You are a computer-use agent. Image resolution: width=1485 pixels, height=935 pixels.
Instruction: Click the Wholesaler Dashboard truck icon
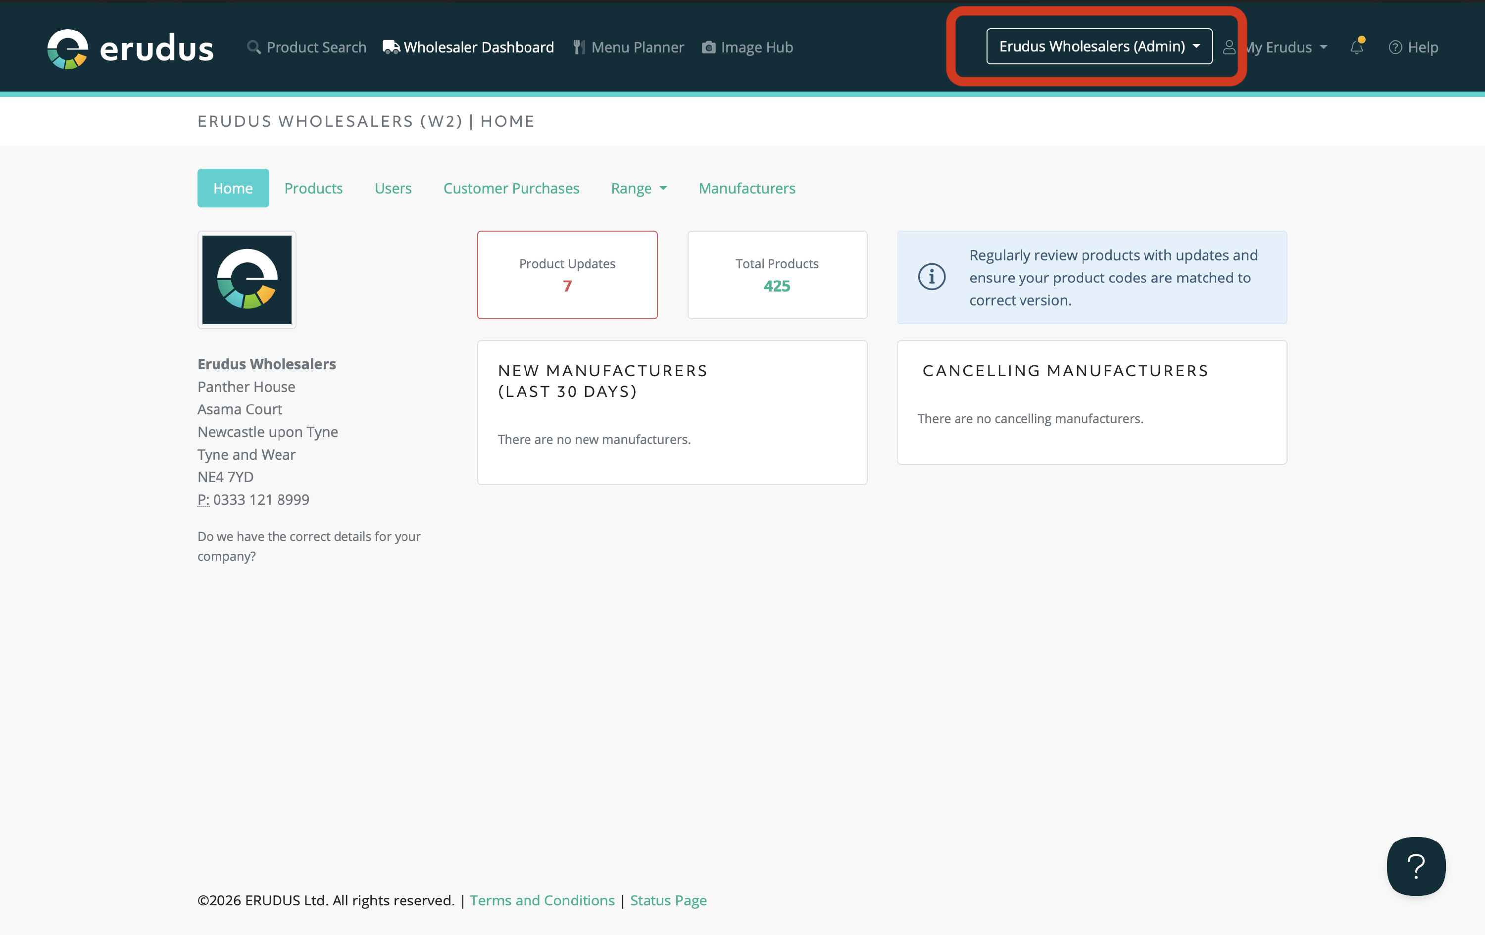[x=391, y=47]
